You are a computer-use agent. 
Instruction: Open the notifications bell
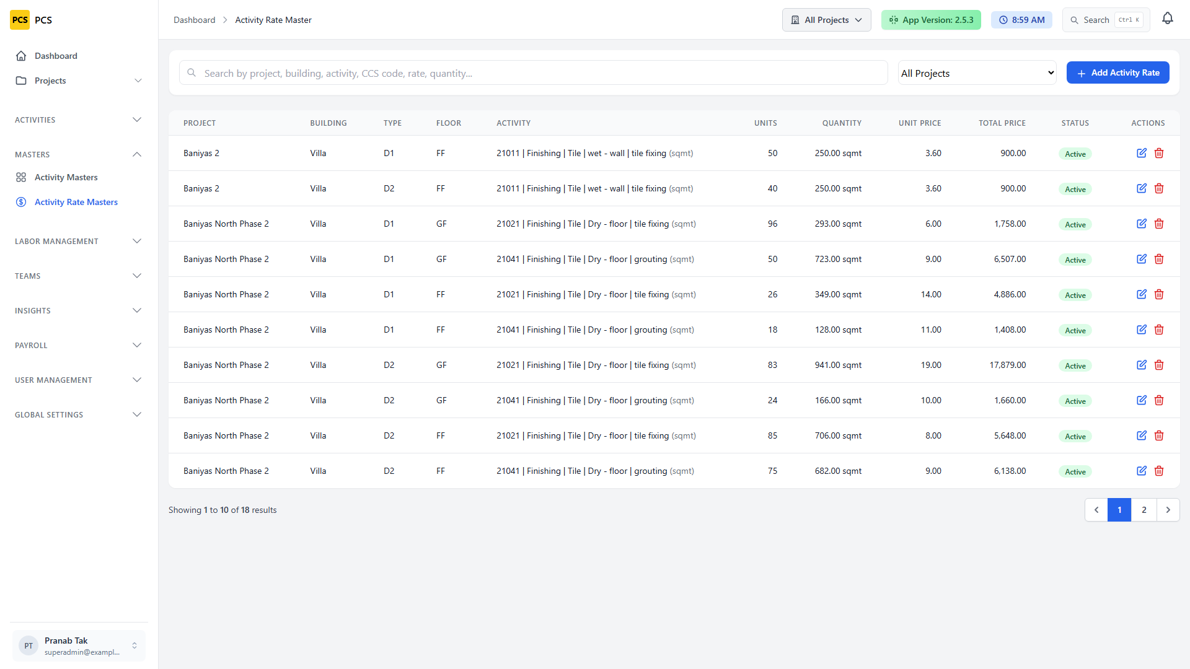tap(1168, 19)
